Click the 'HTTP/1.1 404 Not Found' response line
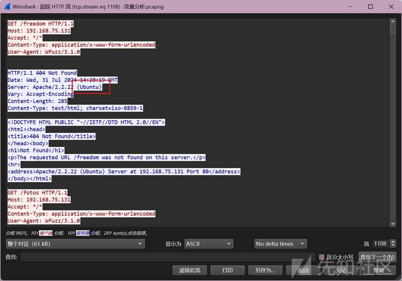 pyautogui.click(x=42, y=73)
